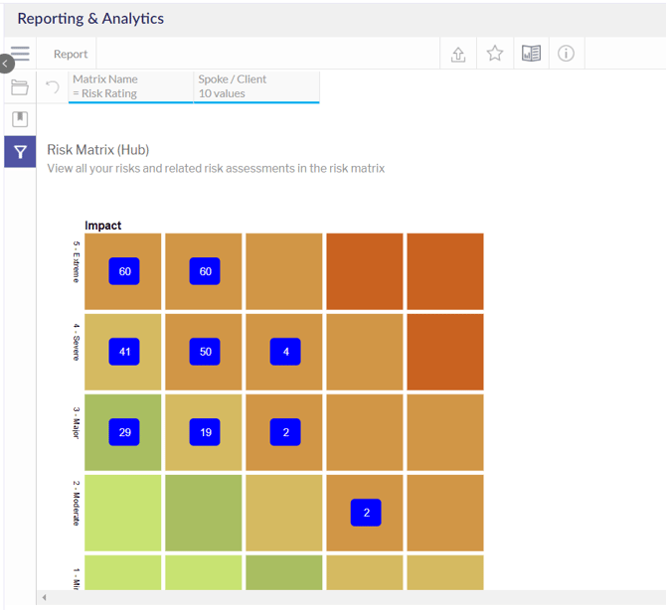Toggle the filter funnel icon
The width and height of the screenshot is (666, 610).
[20, 152]
